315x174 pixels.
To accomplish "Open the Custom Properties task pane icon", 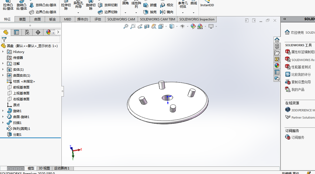I will tap(277, 72).
